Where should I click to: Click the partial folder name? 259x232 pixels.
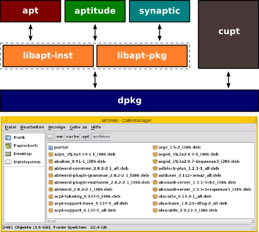tap(61, 147)
